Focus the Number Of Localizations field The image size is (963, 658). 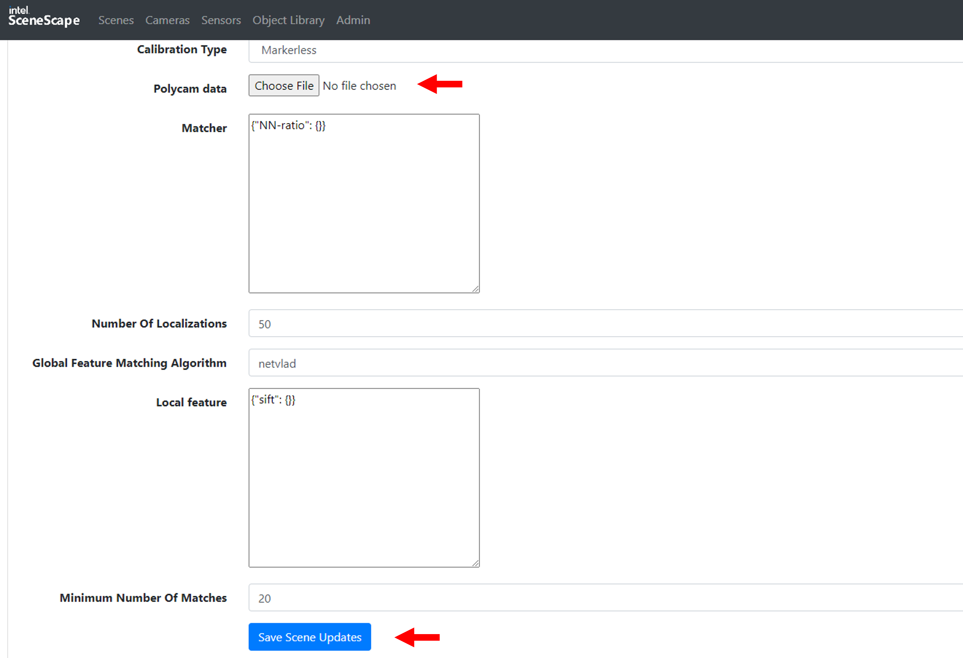point(605,323)
